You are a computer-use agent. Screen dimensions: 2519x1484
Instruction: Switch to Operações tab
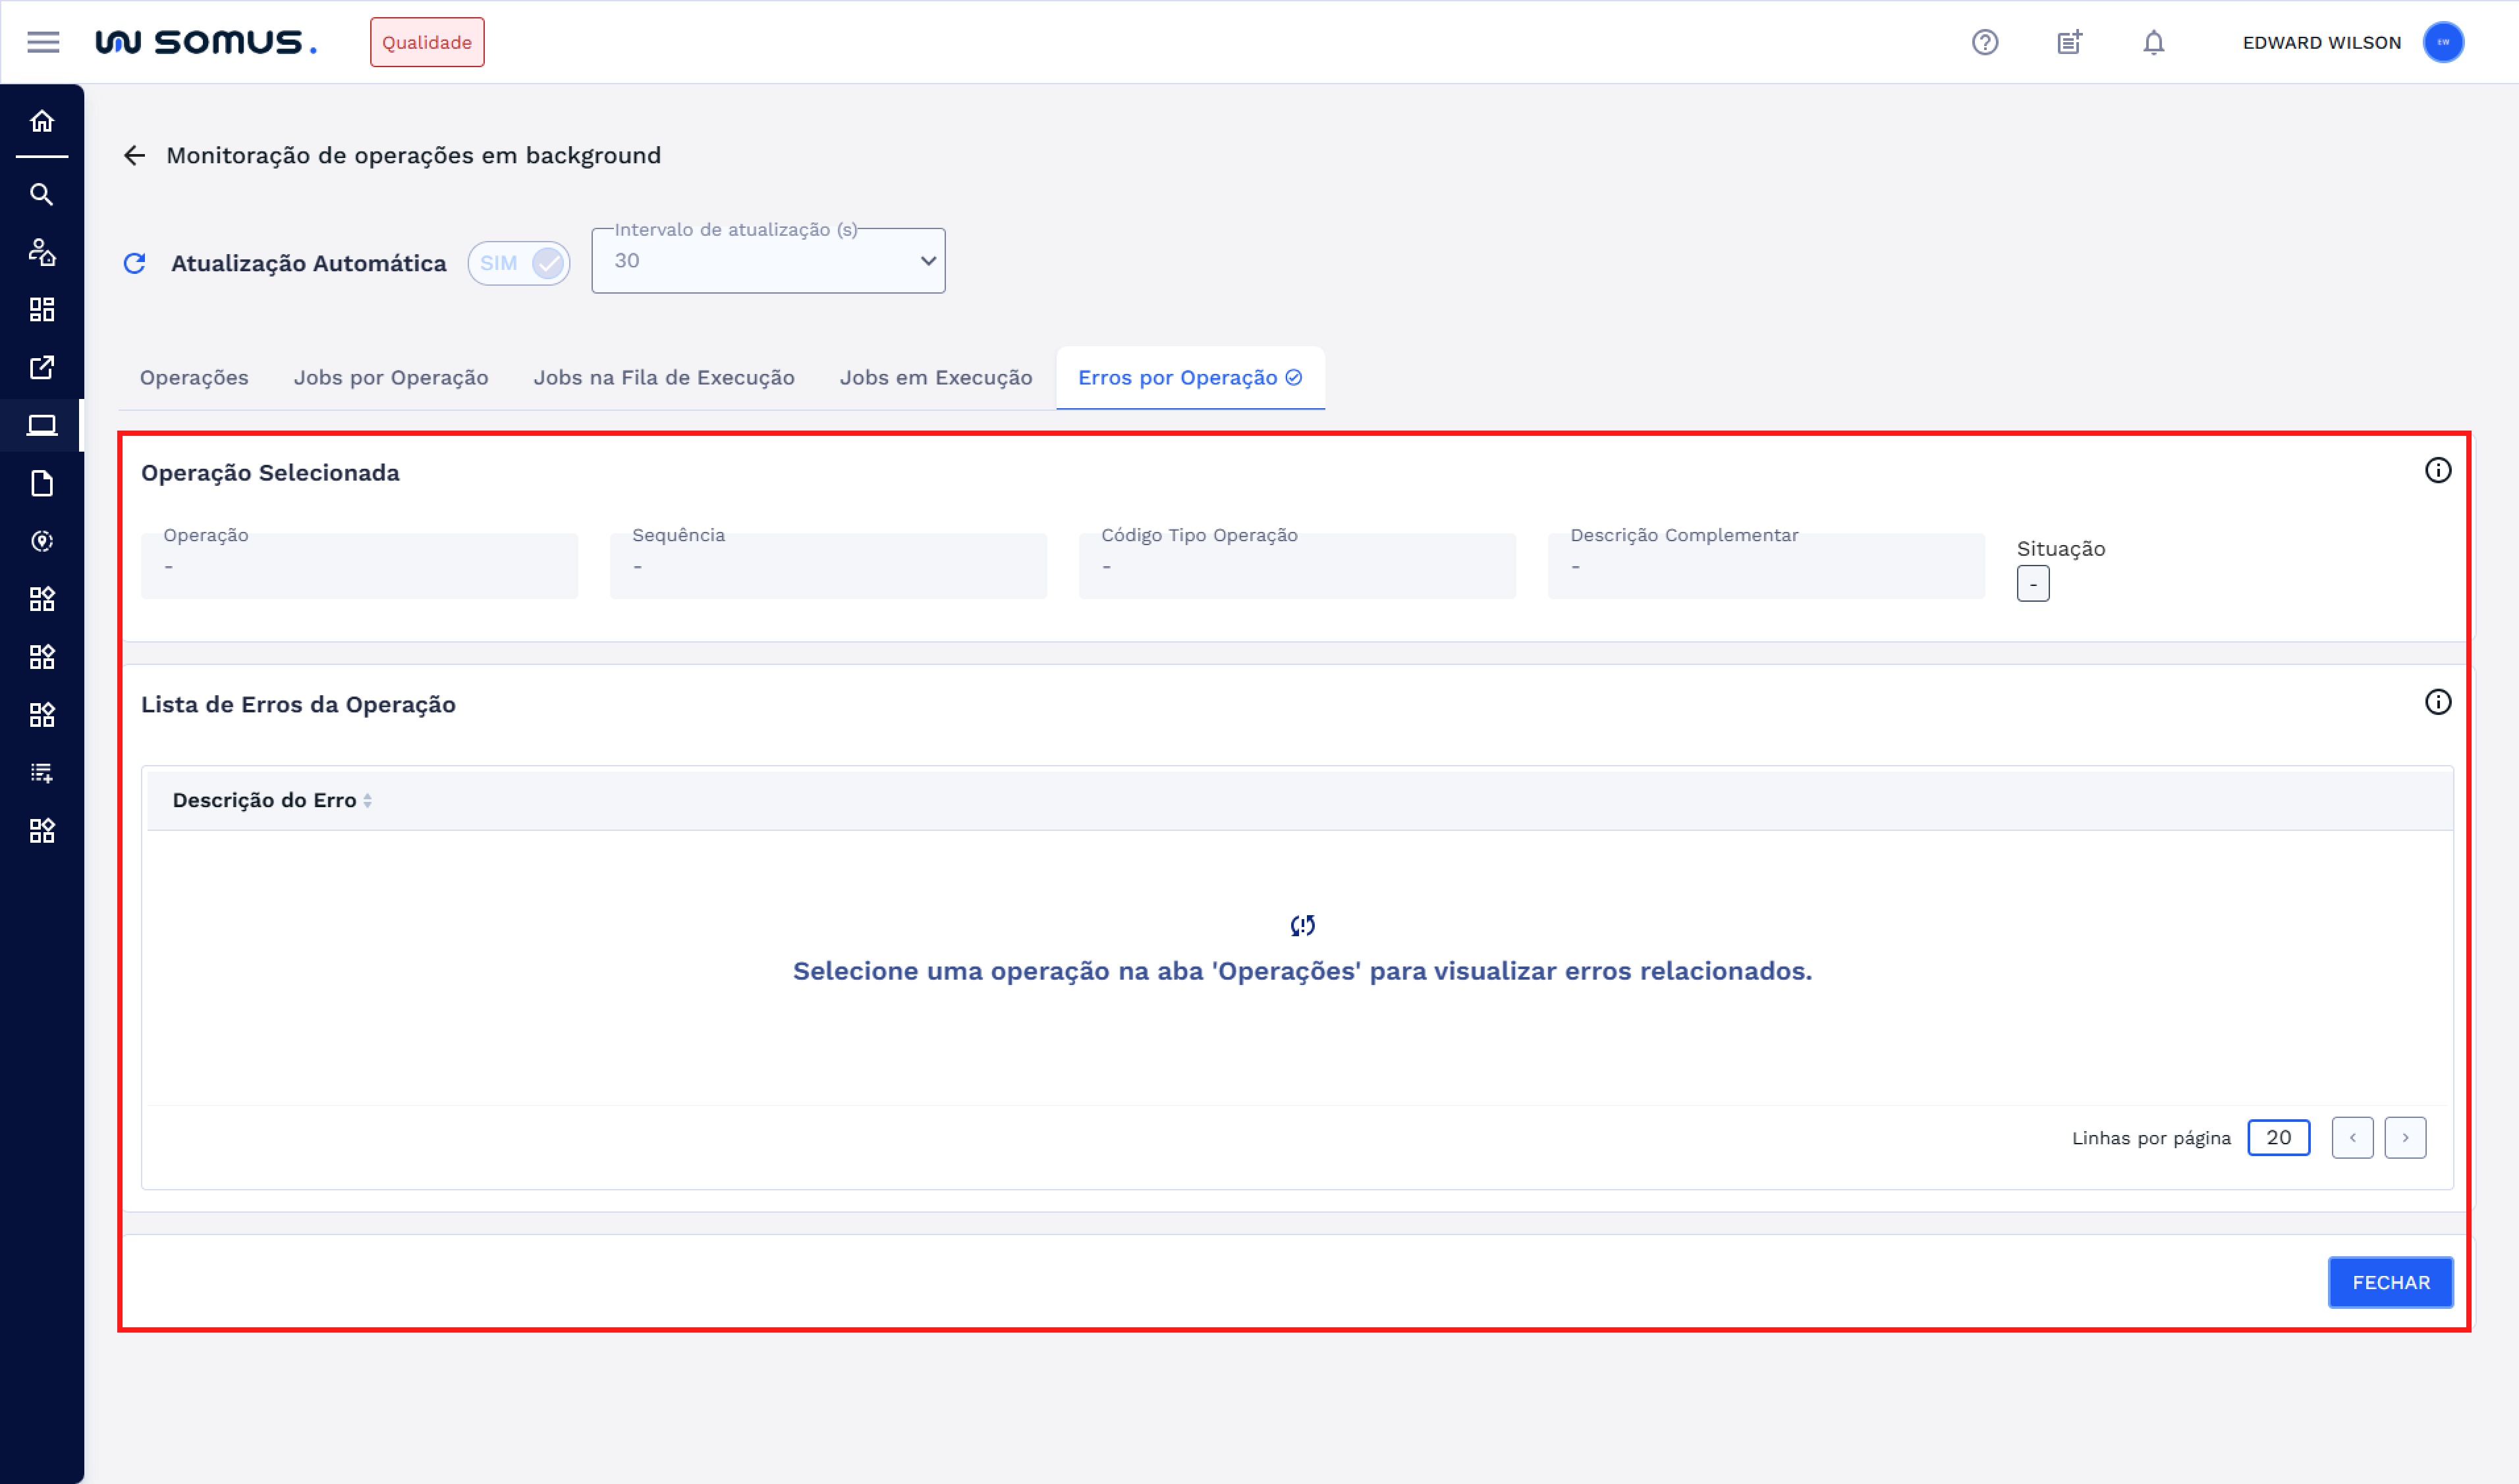click(x=194, y=377)
